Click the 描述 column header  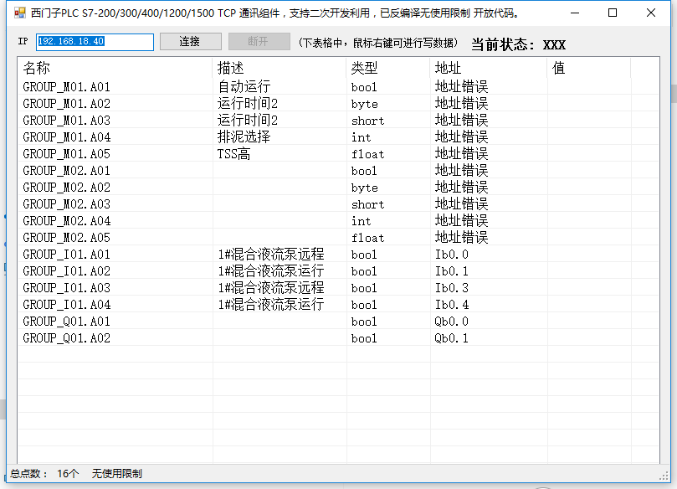coord(280,68)
